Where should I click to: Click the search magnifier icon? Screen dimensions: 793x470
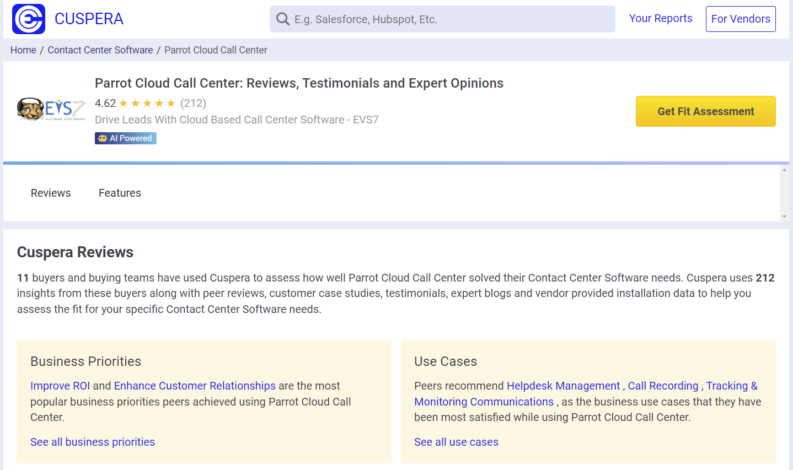click(283, 19)
